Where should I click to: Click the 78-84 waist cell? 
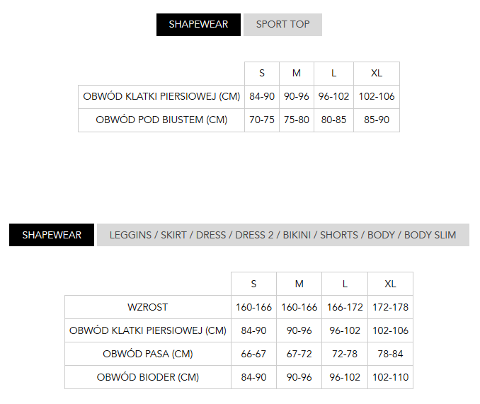point(390,354)
